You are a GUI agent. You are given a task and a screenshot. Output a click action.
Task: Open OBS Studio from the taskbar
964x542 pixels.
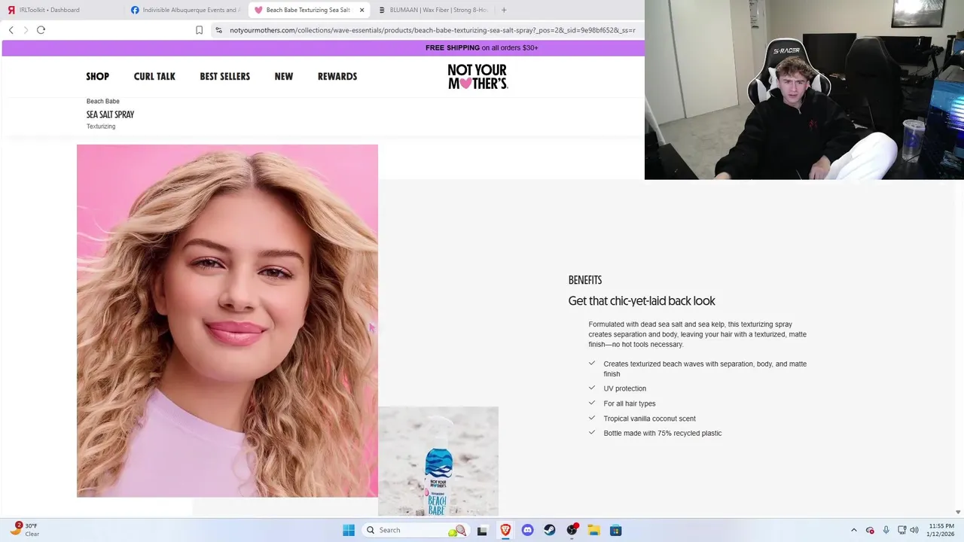pyautogui.click(x=572, y=530)
